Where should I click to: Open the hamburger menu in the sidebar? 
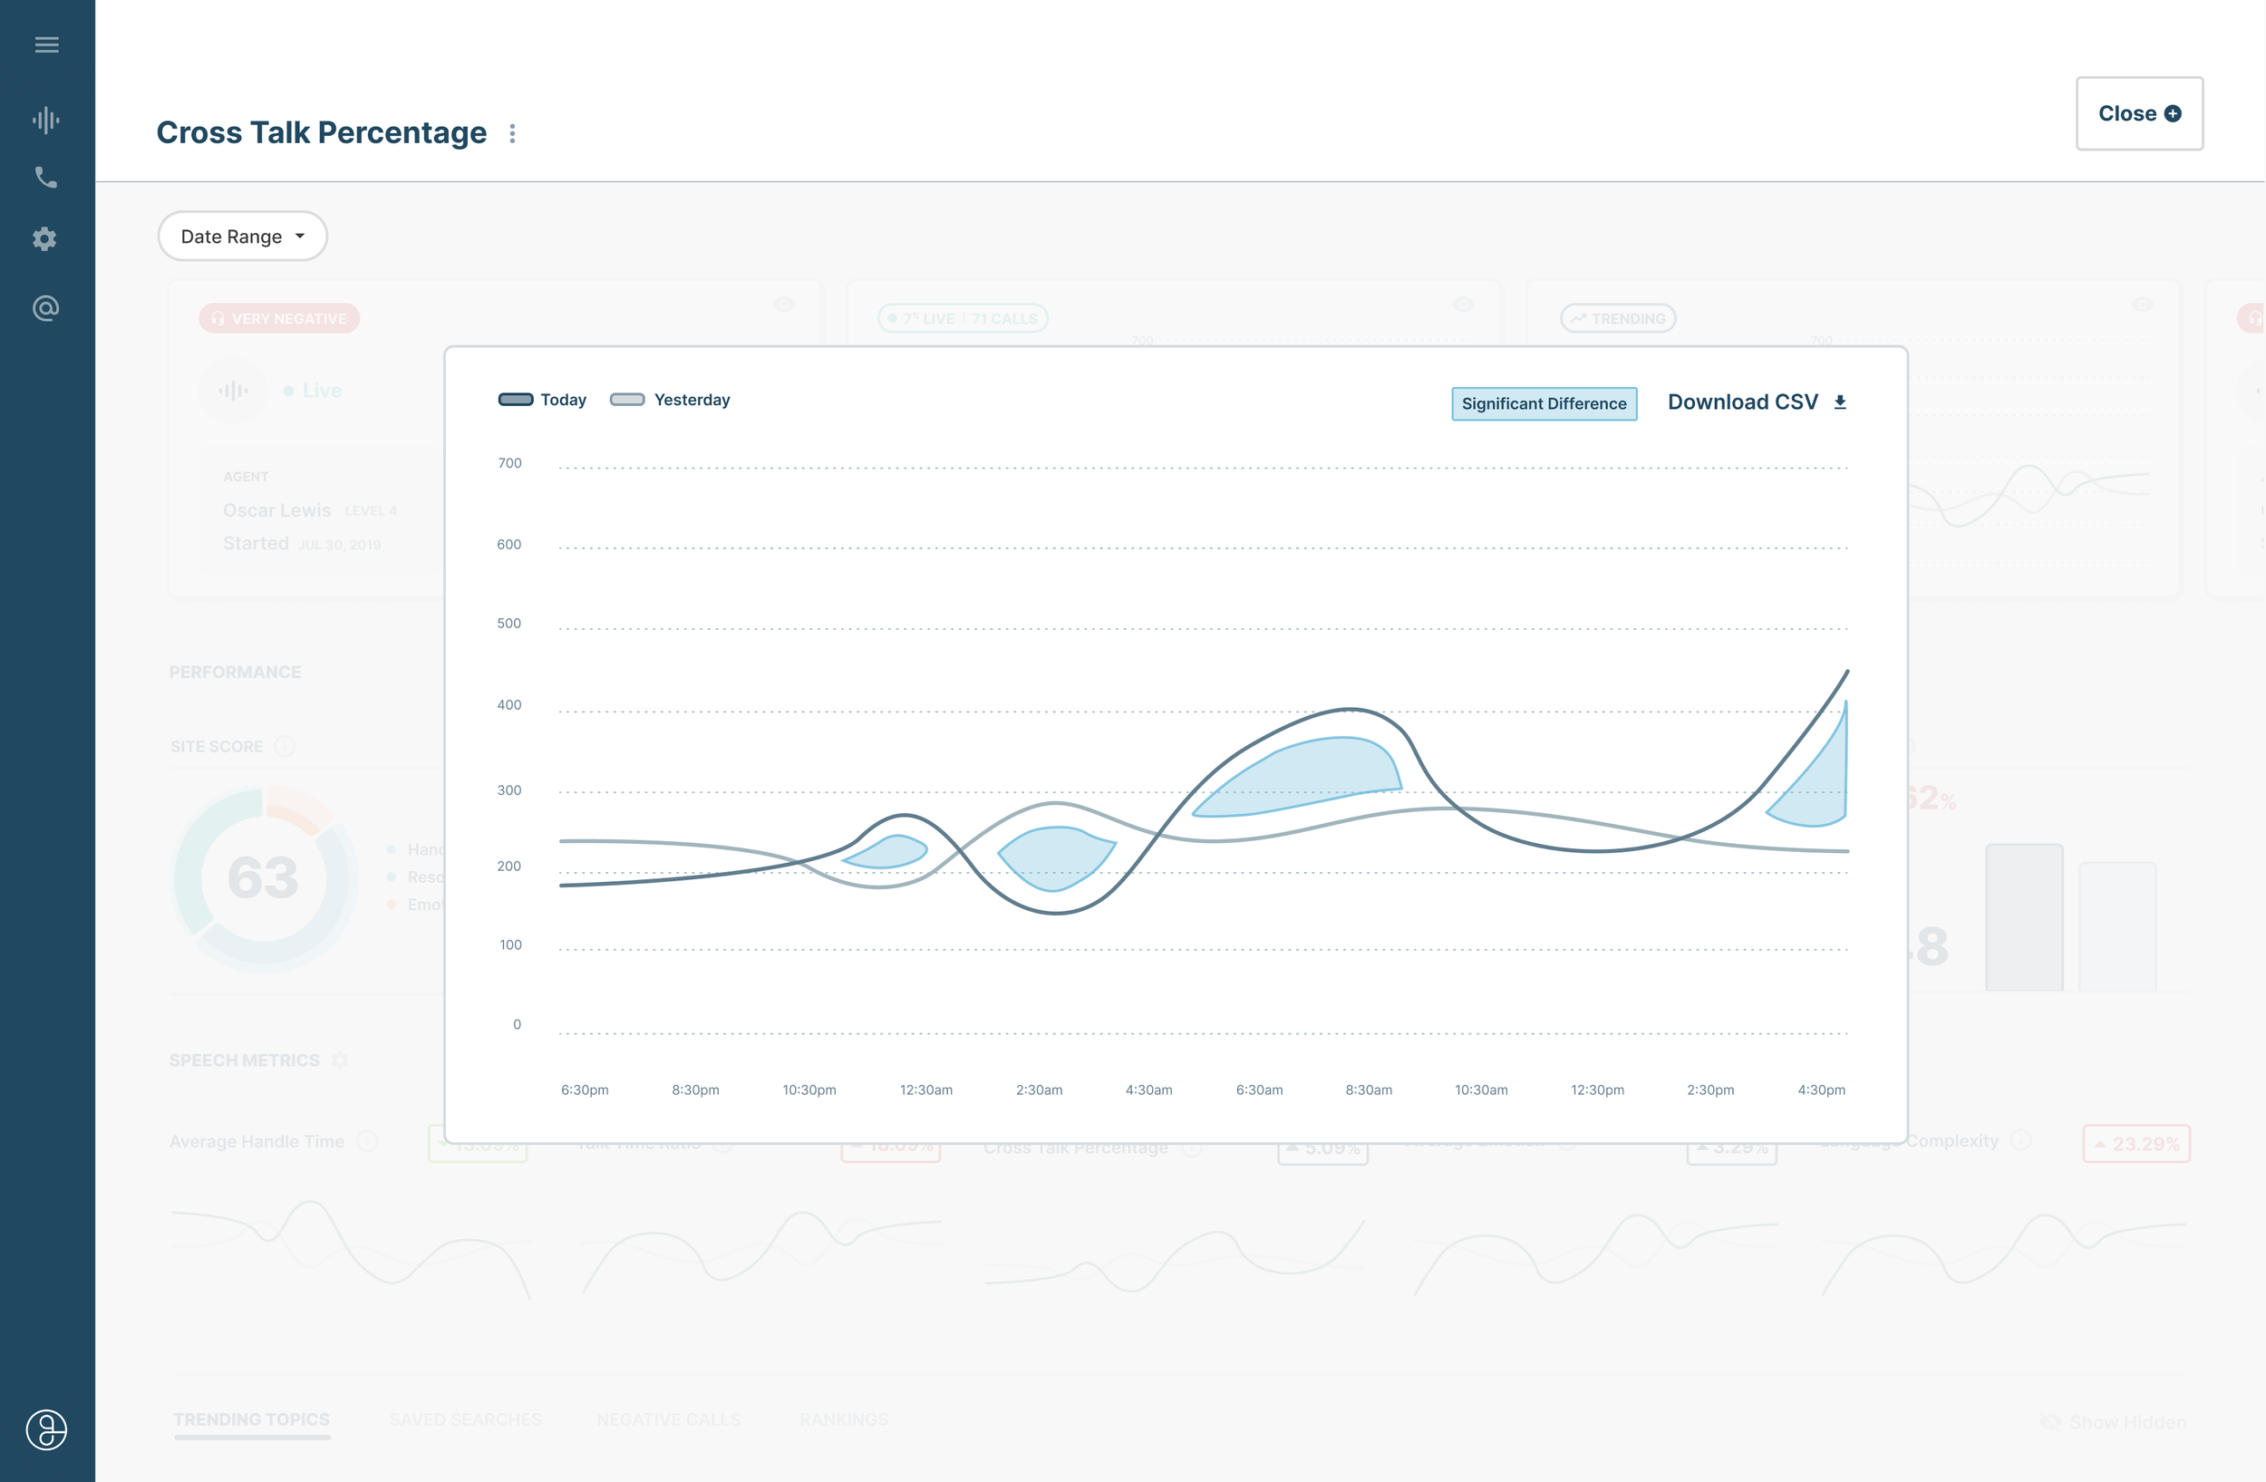[x=45, y=44]
